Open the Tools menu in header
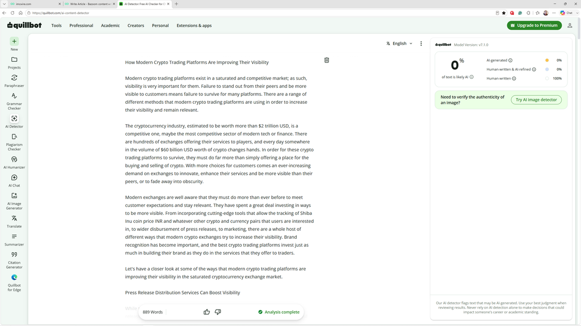 pyautogui.click(x=56, y=26)
